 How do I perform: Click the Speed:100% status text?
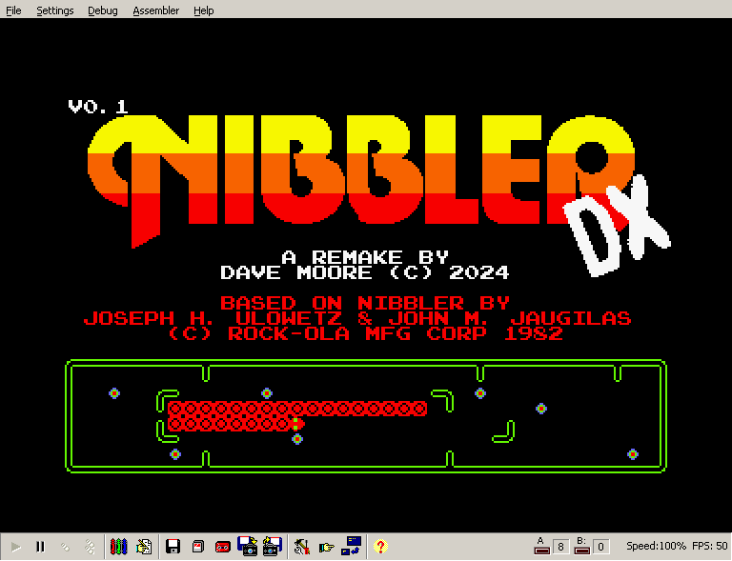point(656,546)
